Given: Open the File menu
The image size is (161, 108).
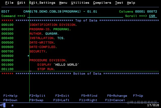Looking at the screenshot, I should [9, 3].
